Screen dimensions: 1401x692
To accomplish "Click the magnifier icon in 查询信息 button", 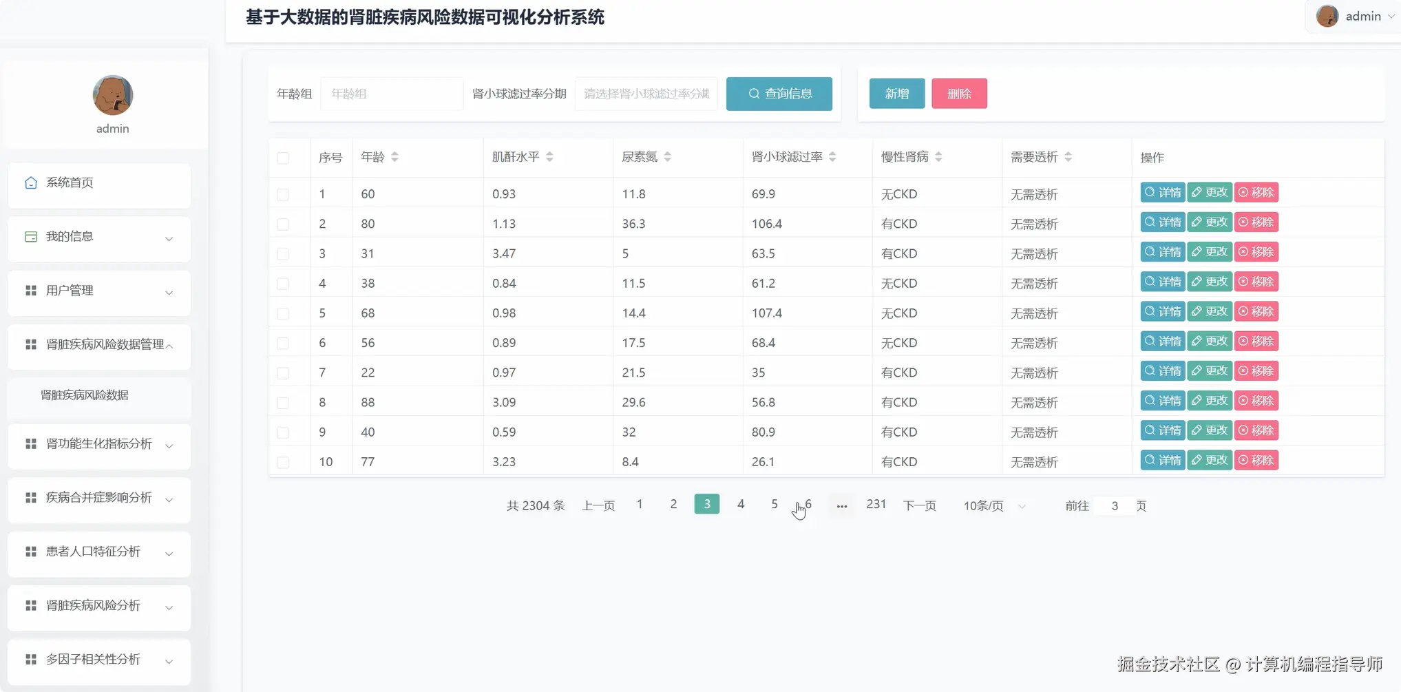I will coord(754,94).
